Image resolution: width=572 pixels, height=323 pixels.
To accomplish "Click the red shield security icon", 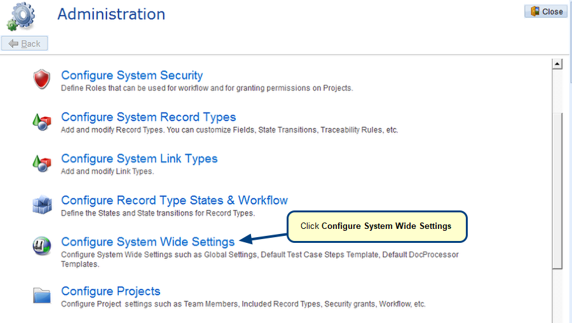I will [x=41, y=79].
